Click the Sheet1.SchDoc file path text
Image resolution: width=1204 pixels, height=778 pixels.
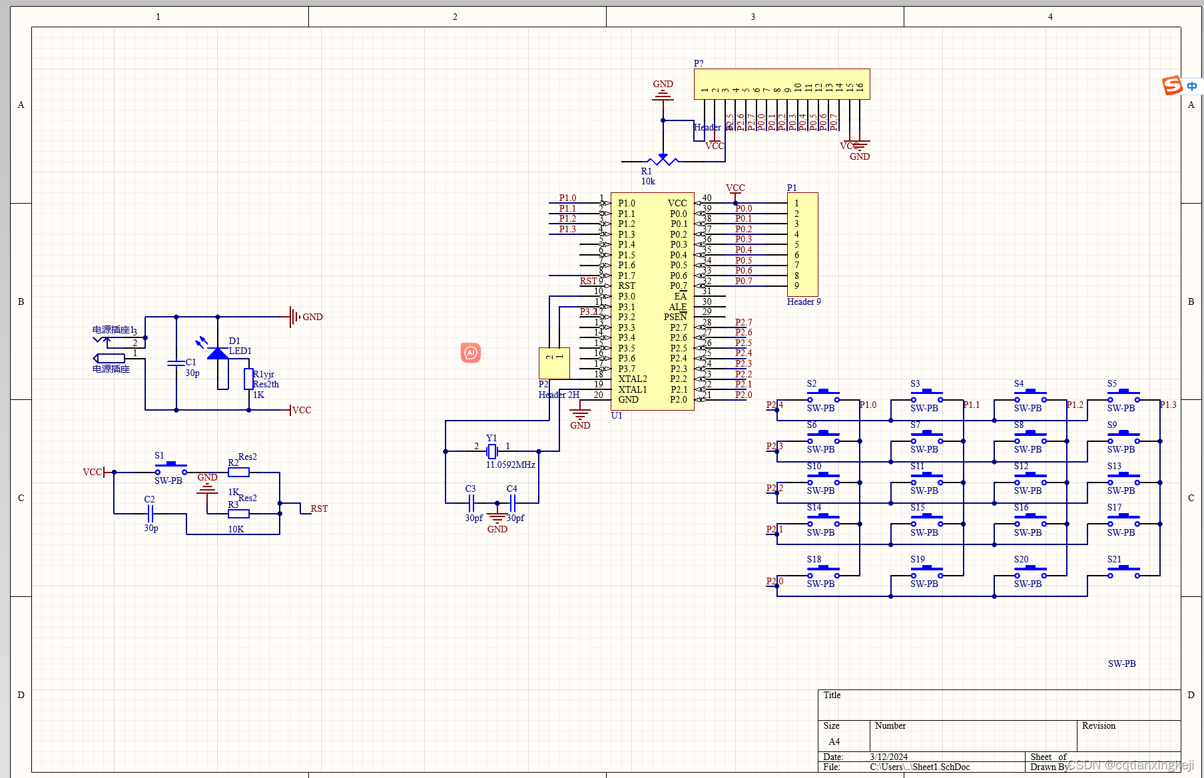click(x=920, y=767)
